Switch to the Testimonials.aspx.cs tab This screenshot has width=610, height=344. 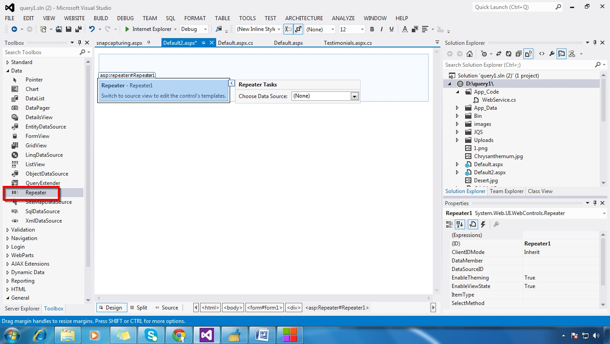coord(348,43)
